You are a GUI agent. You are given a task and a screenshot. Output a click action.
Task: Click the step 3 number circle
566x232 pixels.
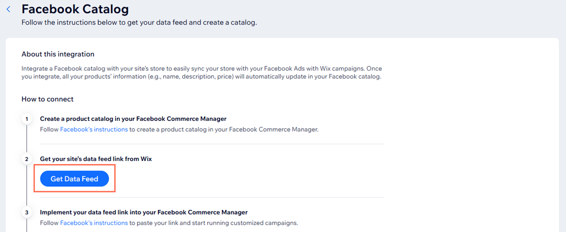26,212
